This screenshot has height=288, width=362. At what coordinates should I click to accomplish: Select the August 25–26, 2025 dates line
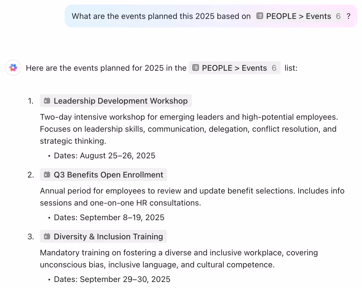[x=105, y=155]
